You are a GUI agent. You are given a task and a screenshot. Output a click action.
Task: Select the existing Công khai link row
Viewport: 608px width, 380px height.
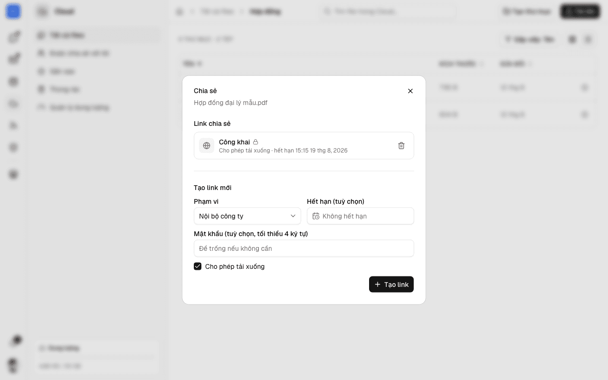[x=304, y=145]
